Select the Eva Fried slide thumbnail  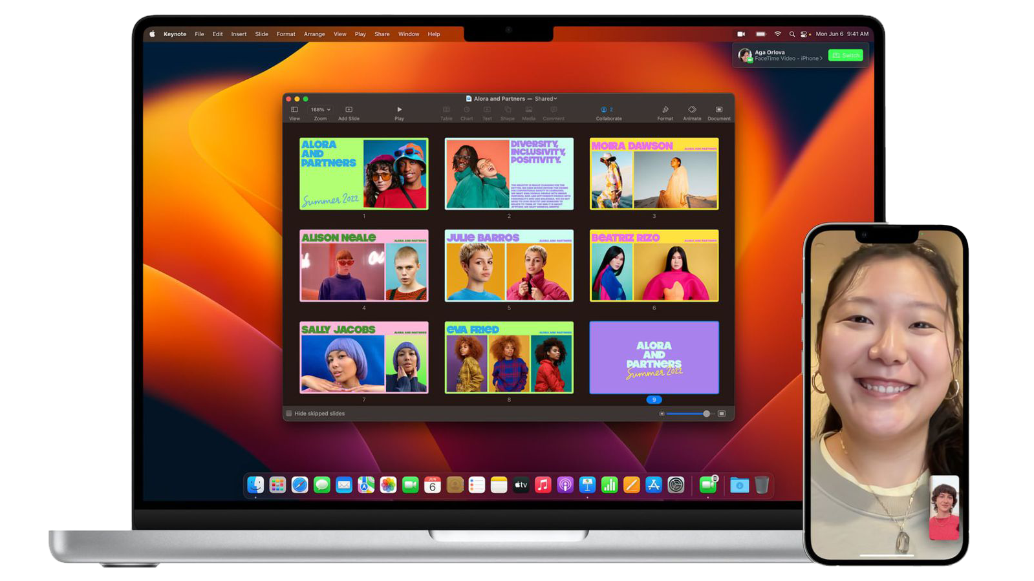[509, 357]
